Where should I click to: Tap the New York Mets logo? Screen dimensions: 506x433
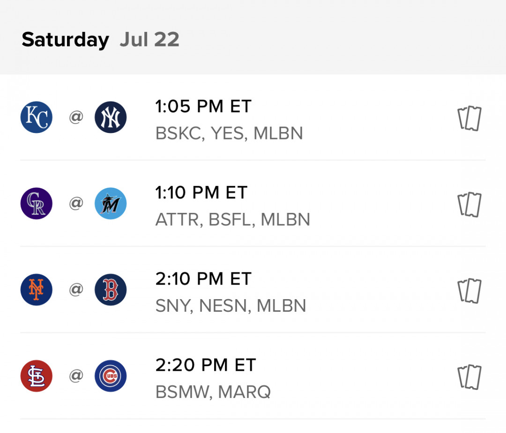36,290
